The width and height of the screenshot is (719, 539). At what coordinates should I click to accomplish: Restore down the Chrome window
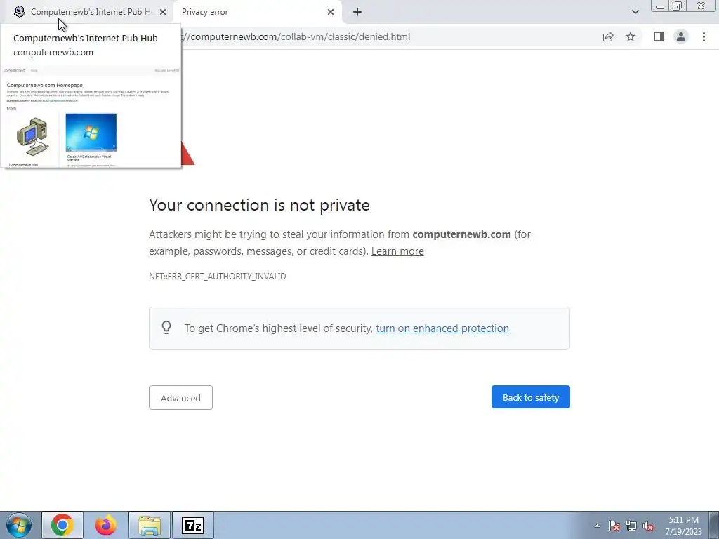point(678,6)
